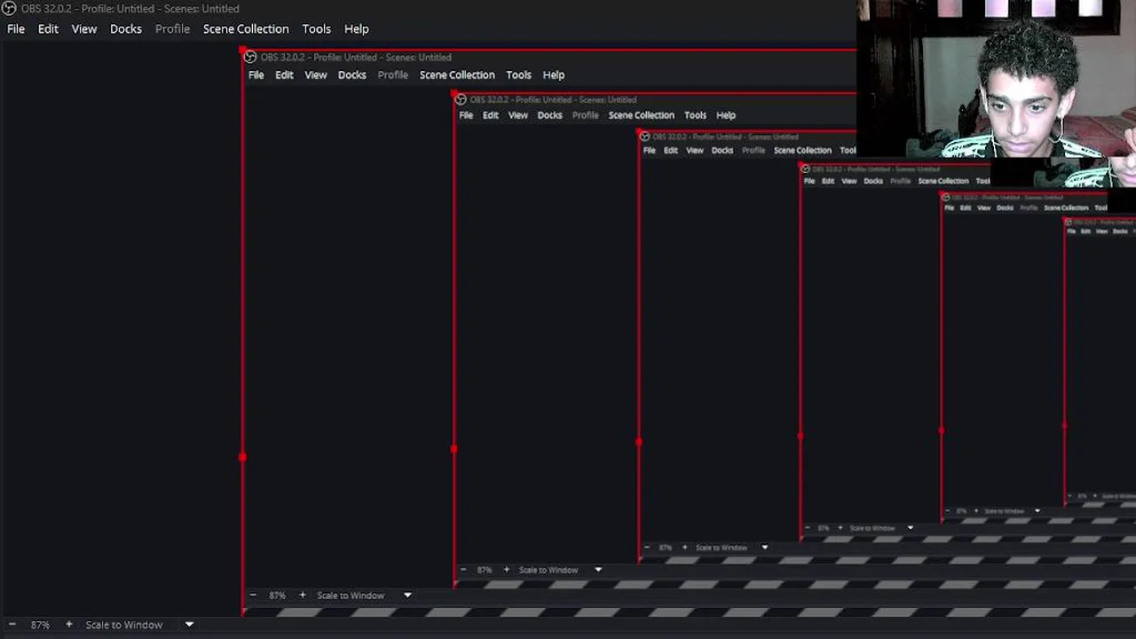Click the outermost source's left-edge red handle
This screenshot has height=639, width=1136.
242,457
